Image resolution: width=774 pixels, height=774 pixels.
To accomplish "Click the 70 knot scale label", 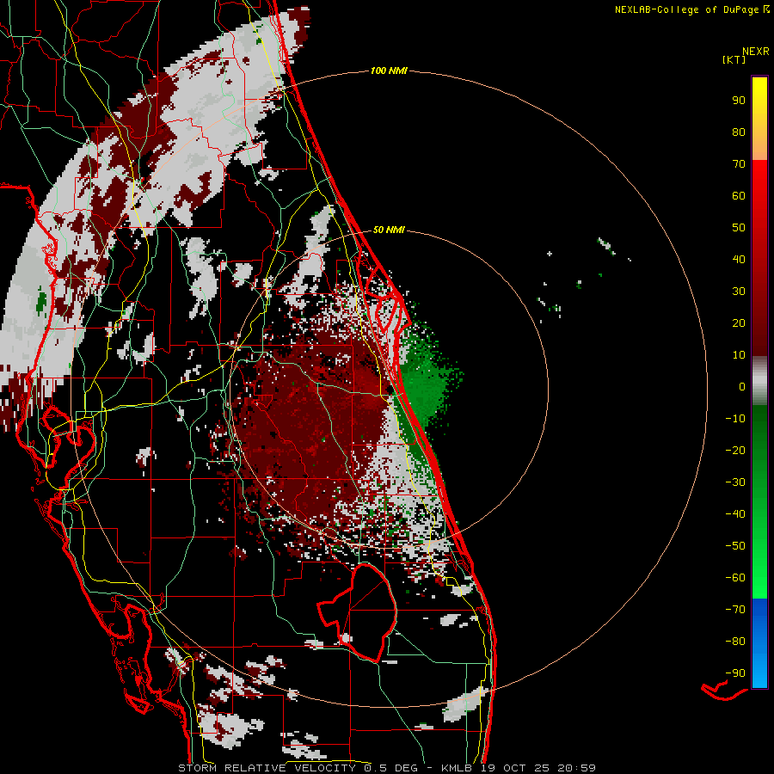I will click(x=739, y=164).
